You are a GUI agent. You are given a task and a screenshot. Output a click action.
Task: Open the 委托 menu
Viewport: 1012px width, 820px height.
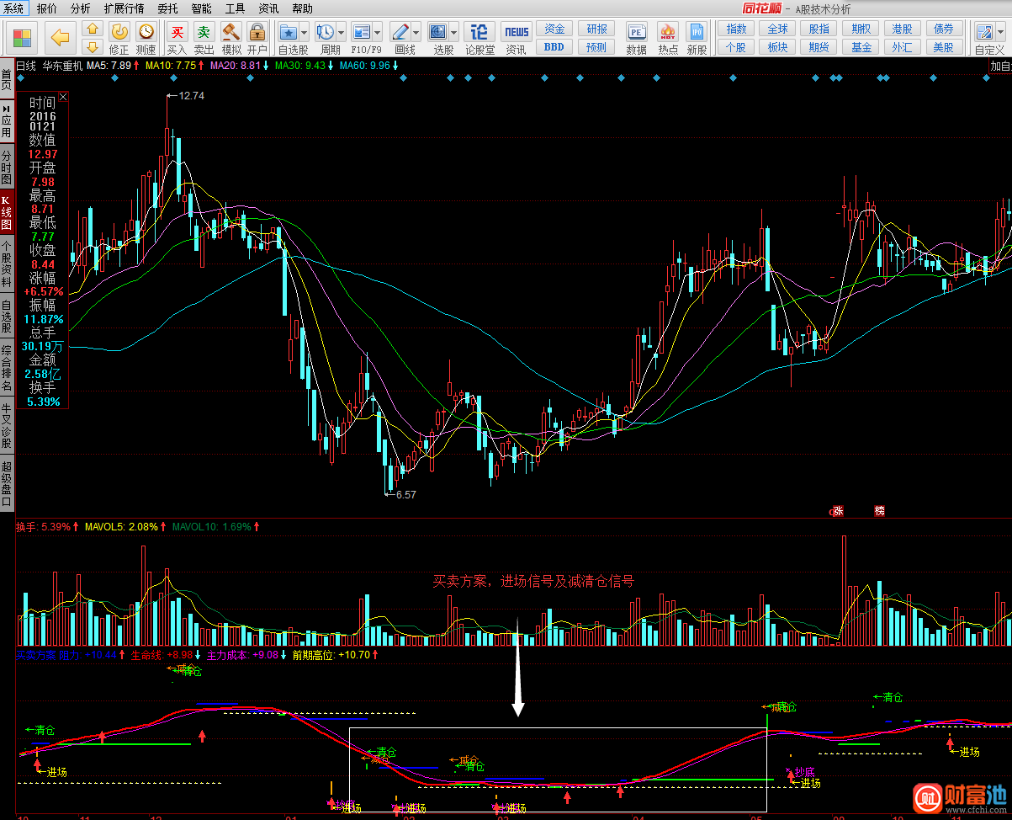pos(168,8)
